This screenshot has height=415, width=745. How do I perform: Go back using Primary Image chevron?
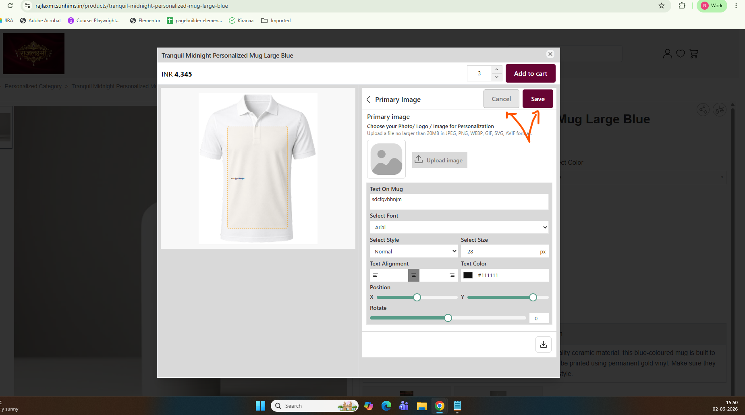pos(368,100)
